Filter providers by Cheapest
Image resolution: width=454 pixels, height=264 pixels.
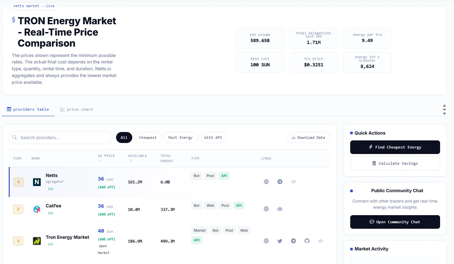coord(148,137)
